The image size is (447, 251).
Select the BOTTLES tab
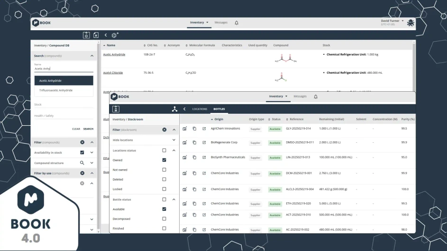219,109
